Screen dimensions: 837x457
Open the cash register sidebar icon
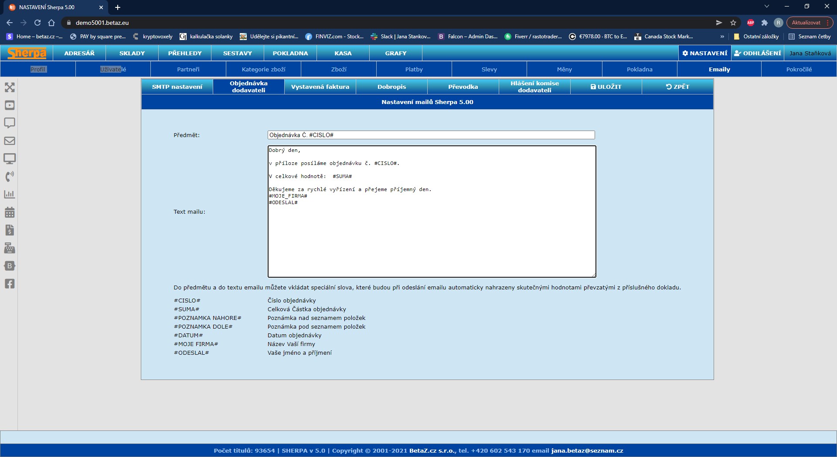(10, 248)
